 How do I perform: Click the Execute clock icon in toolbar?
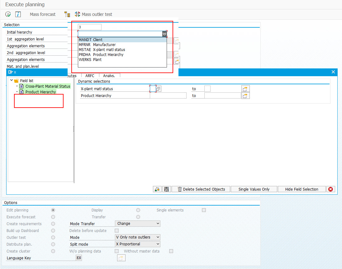(x=8, y=14)
